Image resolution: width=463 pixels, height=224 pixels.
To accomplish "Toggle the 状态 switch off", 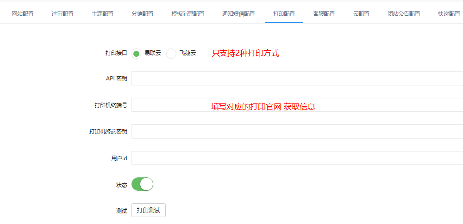I will click(142, 184).
